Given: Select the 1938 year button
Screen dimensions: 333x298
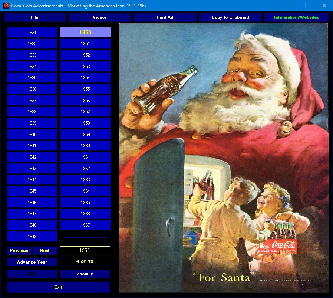Looking at the screenshot, I should point(32,112).
